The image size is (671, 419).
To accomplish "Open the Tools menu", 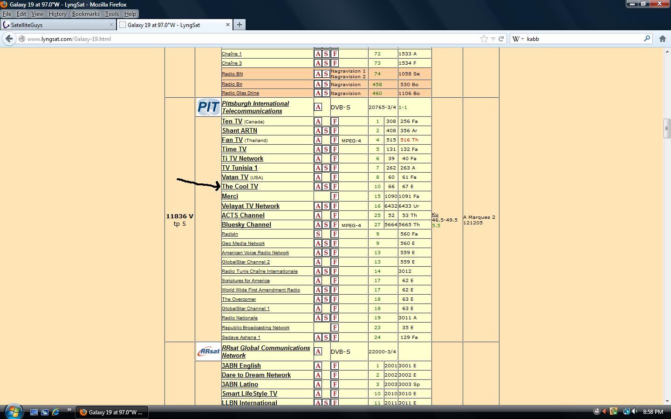I will [112, 14].
